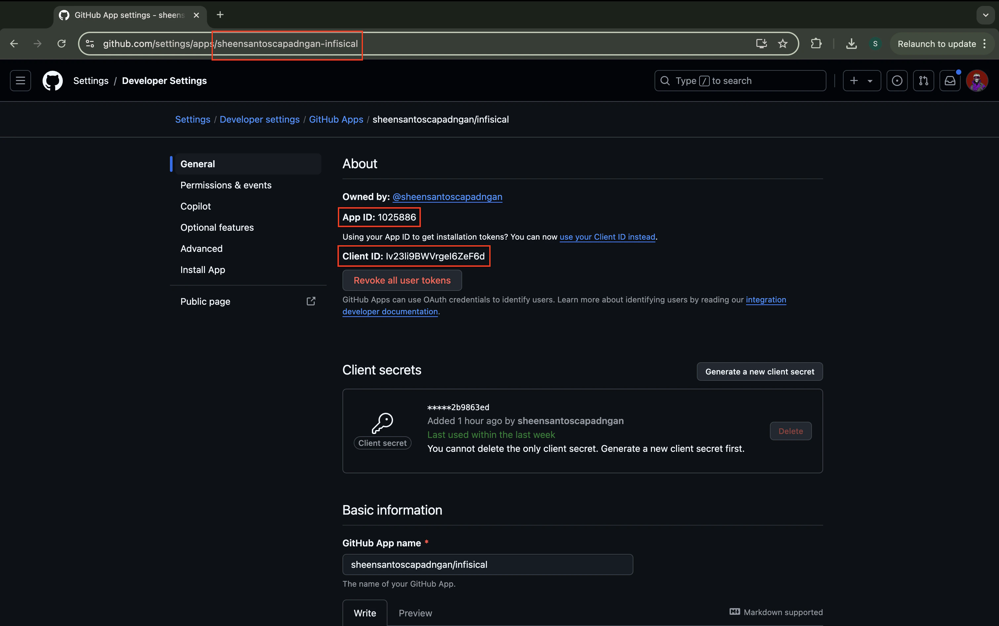Click "Last used within the last week" text
This screenshot has height=626, width=999.
point(491,435)
